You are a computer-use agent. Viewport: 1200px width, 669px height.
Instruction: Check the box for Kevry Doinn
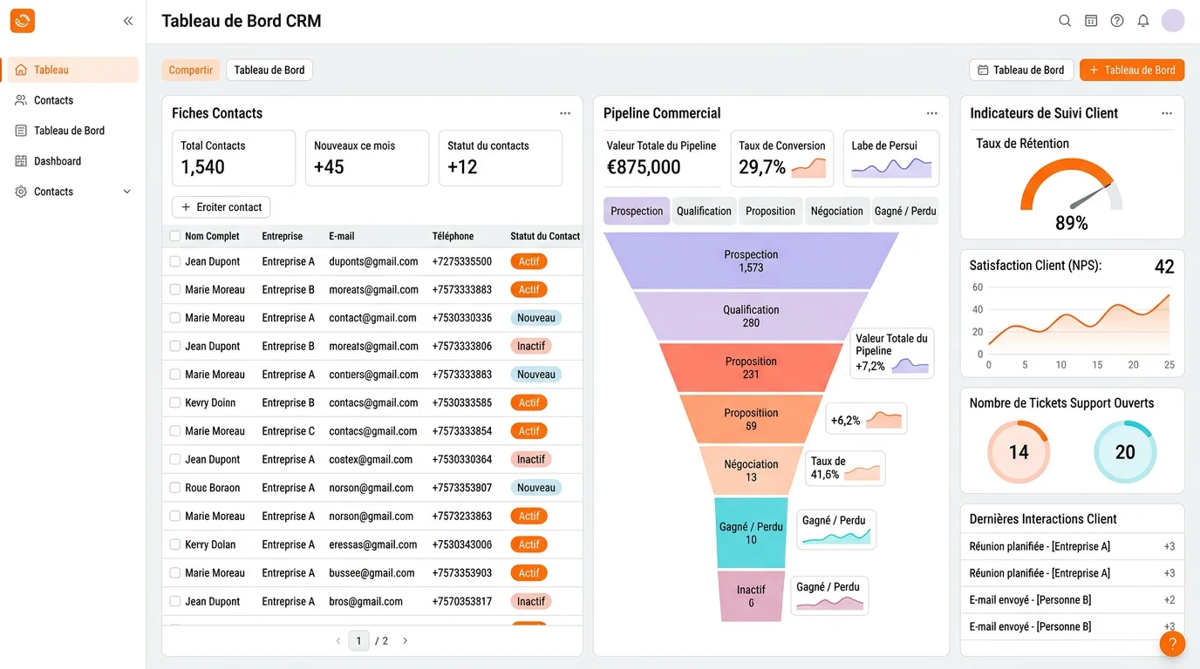[175, 402]
